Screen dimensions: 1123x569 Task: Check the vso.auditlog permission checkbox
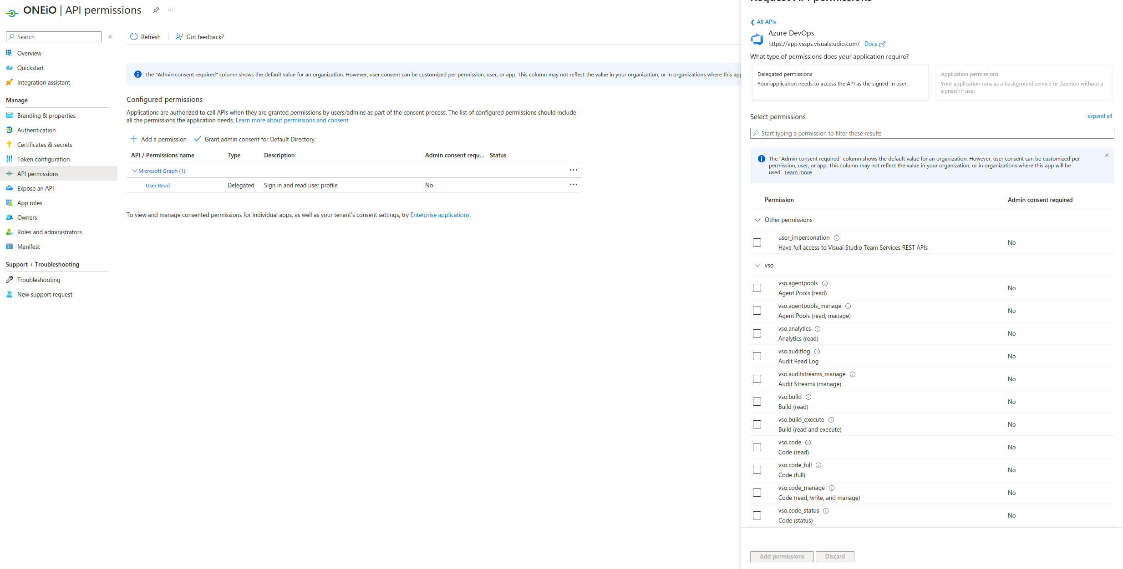point(757,356)
